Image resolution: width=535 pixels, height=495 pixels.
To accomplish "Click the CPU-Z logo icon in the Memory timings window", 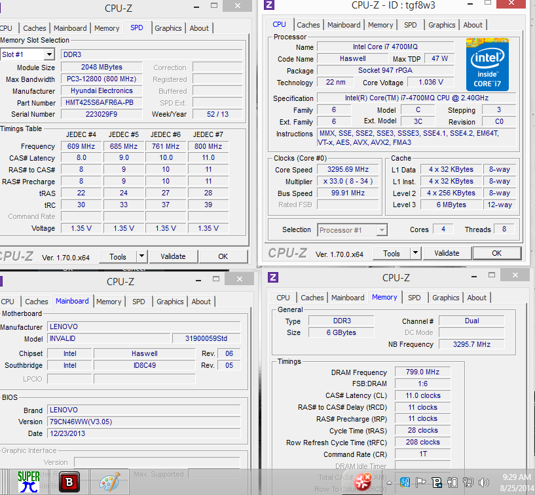I will [273, 277].
